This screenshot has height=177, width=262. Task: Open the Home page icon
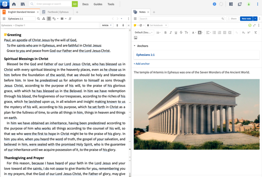pos(14,4)
